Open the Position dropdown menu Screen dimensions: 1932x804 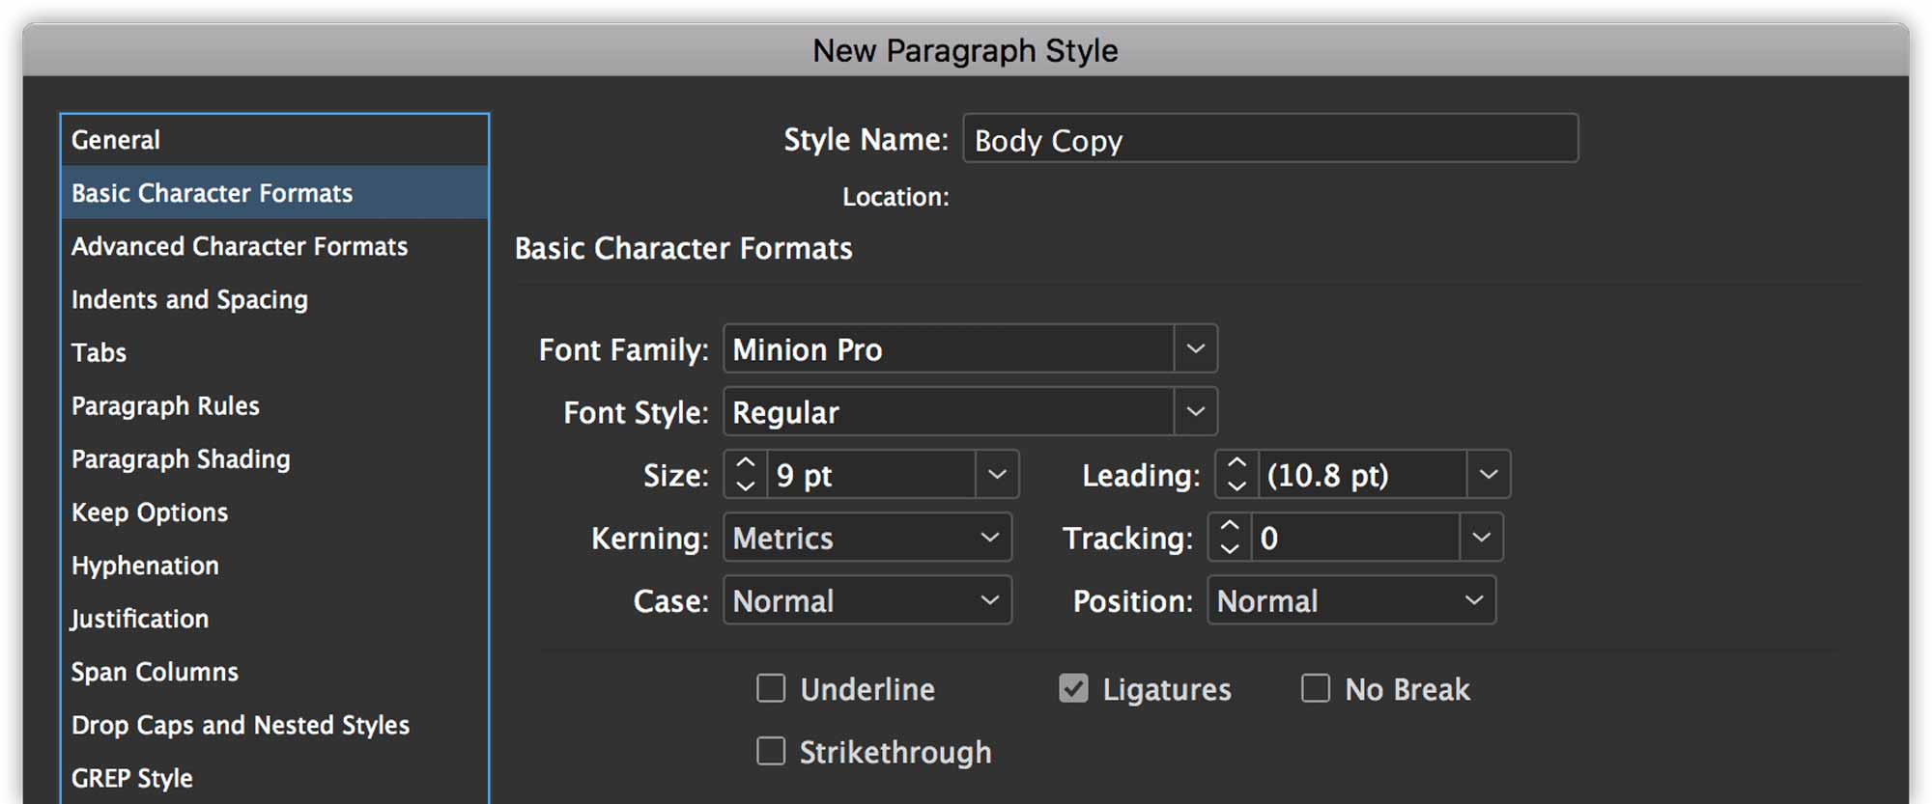point(1350,600)
